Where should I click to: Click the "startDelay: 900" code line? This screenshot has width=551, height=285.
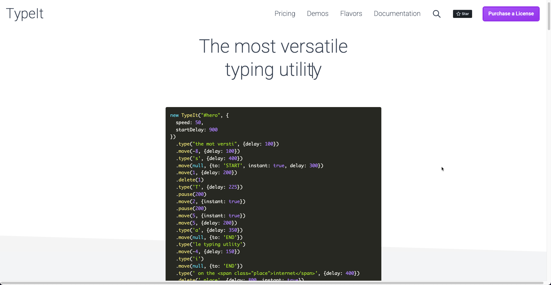[197, 130]
